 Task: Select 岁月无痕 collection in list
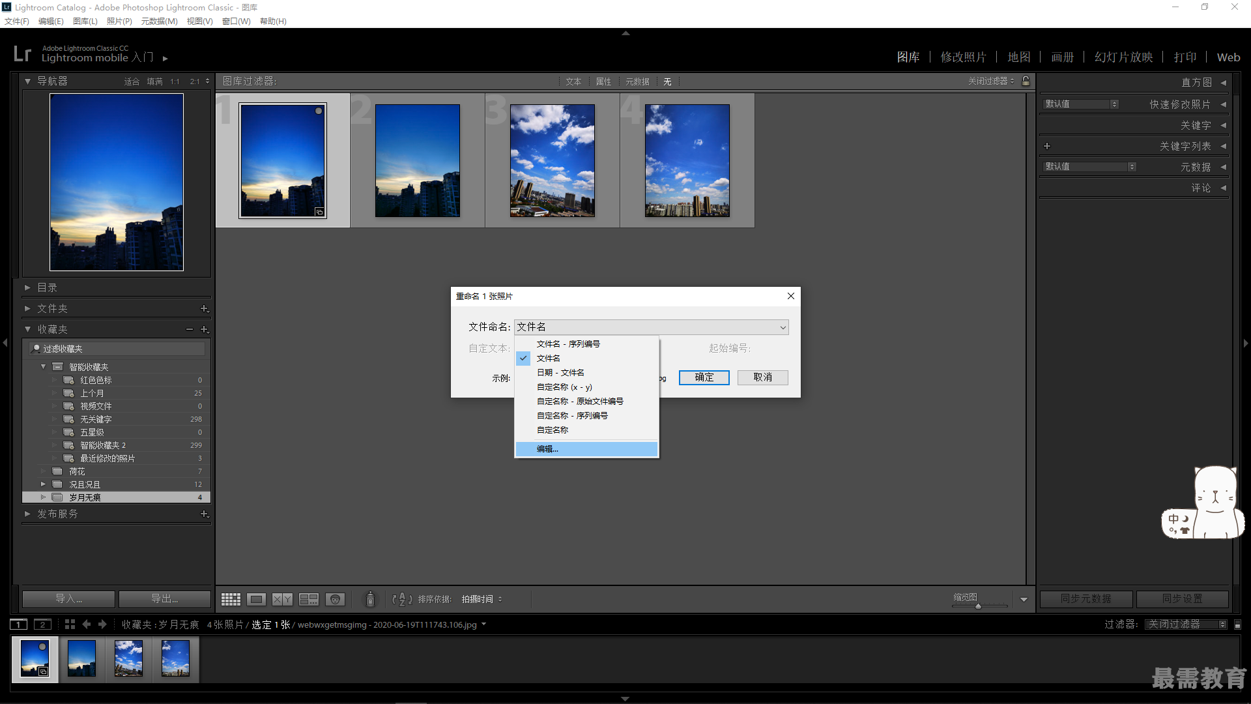(x=116, y=497)
